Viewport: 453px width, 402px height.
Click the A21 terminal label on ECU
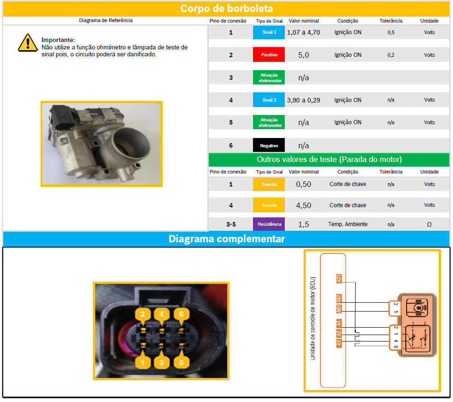pyautogui.click(x=339, y=278)
